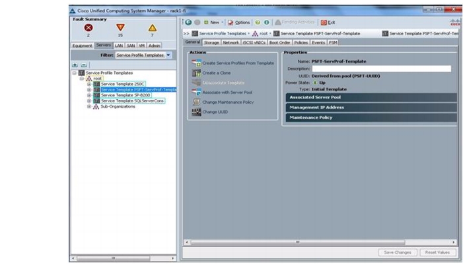Open the Events tab

tap(318, 42)
